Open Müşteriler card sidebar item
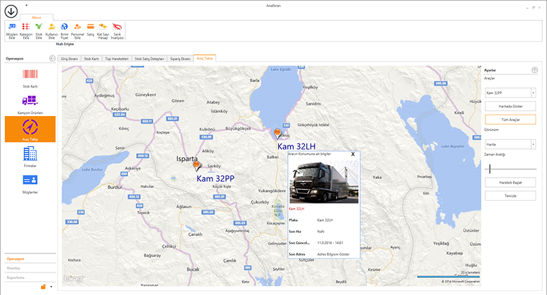The width and height of the screenshot is (547, 295). click(30, 184)
